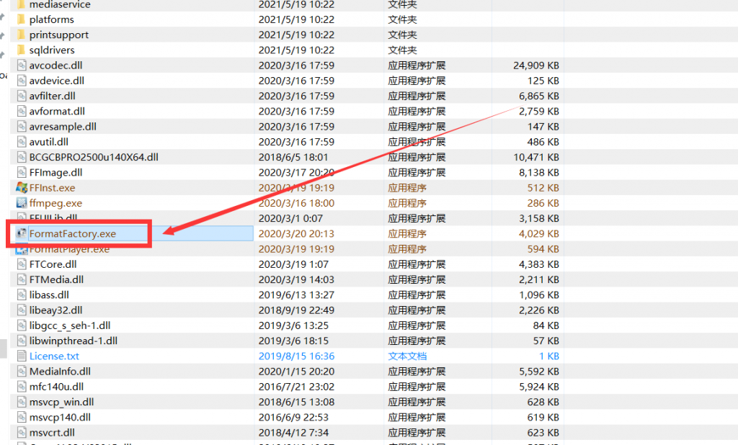Click the License.txt document icon
The height and width of the screenshot is (445, 738).
(x=21, y=356)
